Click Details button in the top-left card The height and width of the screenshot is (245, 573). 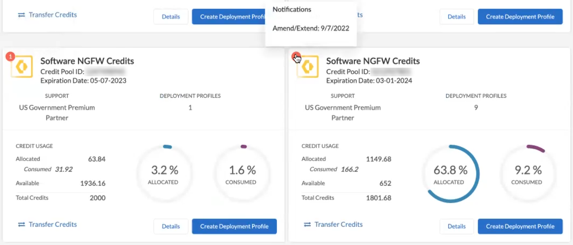pos(171,17)
